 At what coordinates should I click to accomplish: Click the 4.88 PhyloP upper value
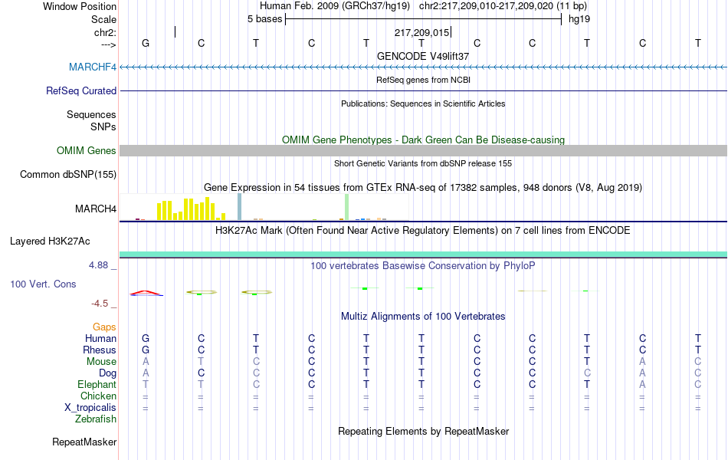pos(98,264)
